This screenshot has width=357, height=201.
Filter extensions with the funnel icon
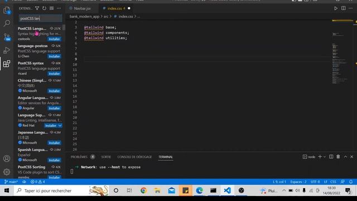pos(37,8)
